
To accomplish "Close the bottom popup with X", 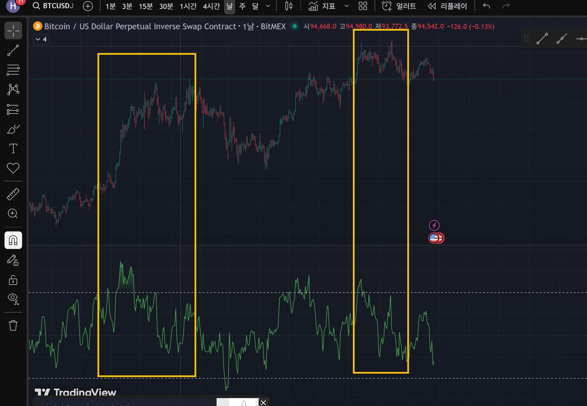I will coord(263,402).
